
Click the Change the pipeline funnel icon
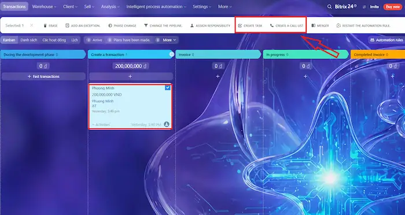[x=146, y=25]
